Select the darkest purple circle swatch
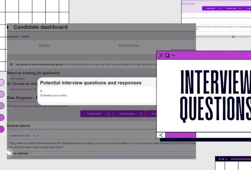 (x=2, y=129)
